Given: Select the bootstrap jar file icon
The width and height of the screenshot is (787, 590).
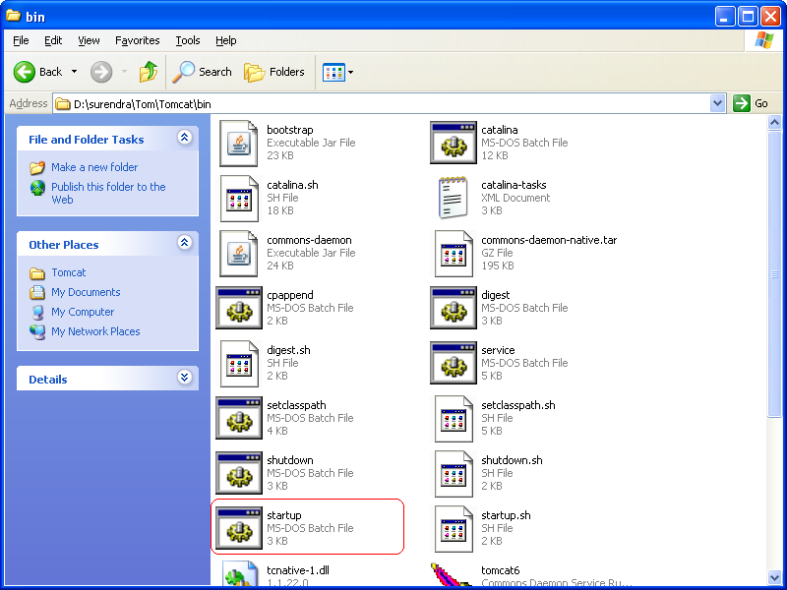Looking at the screenshot, I should click(x=239, y=144).
